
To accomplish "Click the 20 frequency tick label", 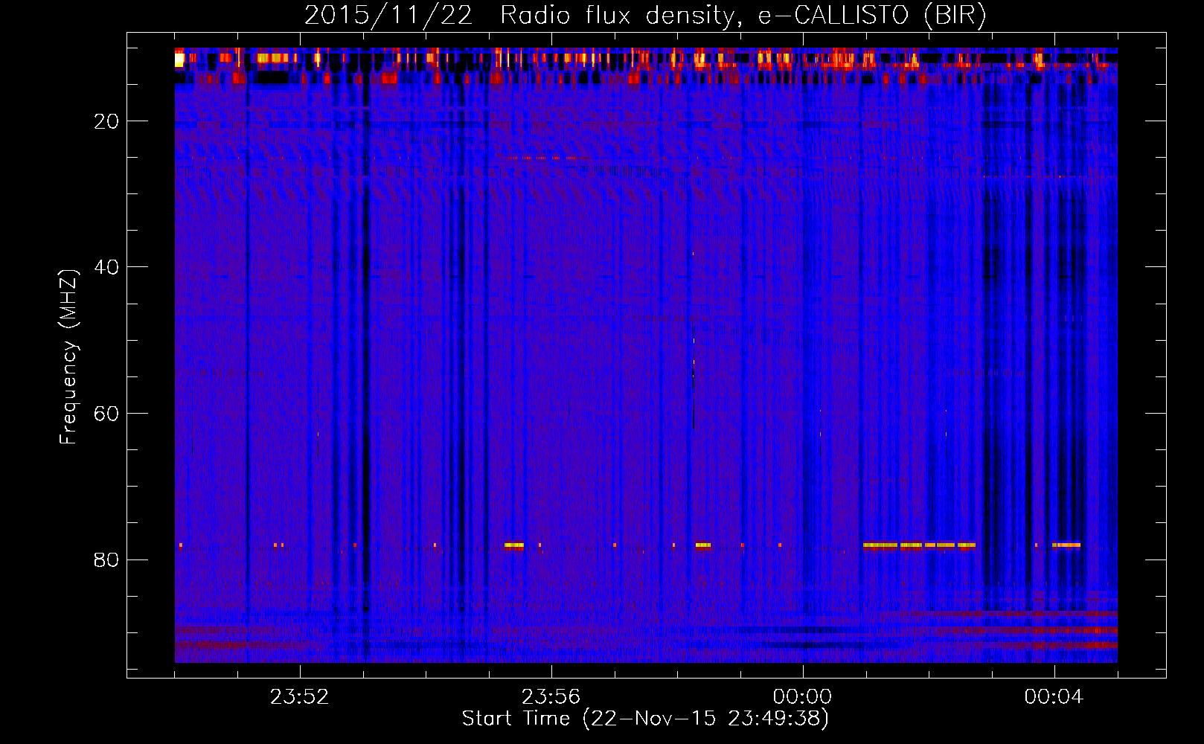I will pyautogui.click(x=106, y=121).
